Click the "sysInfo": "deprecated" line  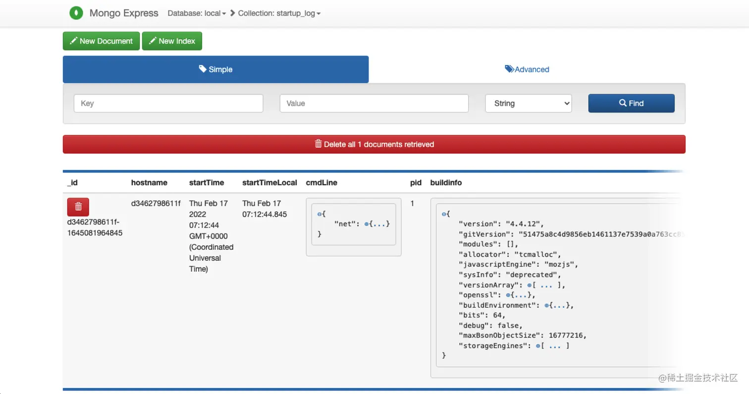[x=510, y=275]
